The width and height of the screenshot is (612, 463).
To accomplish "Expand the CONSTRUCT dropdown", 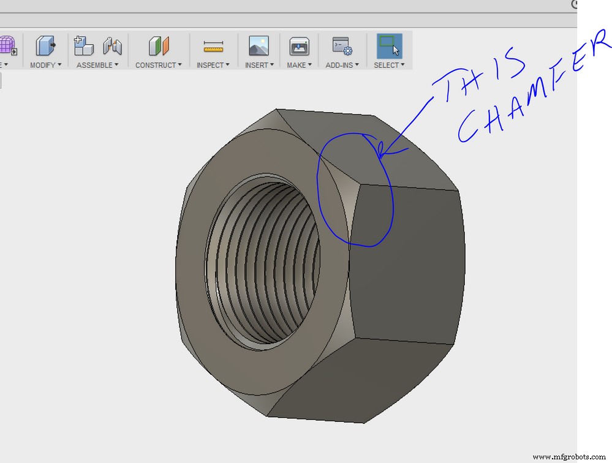I will [157, 65].
